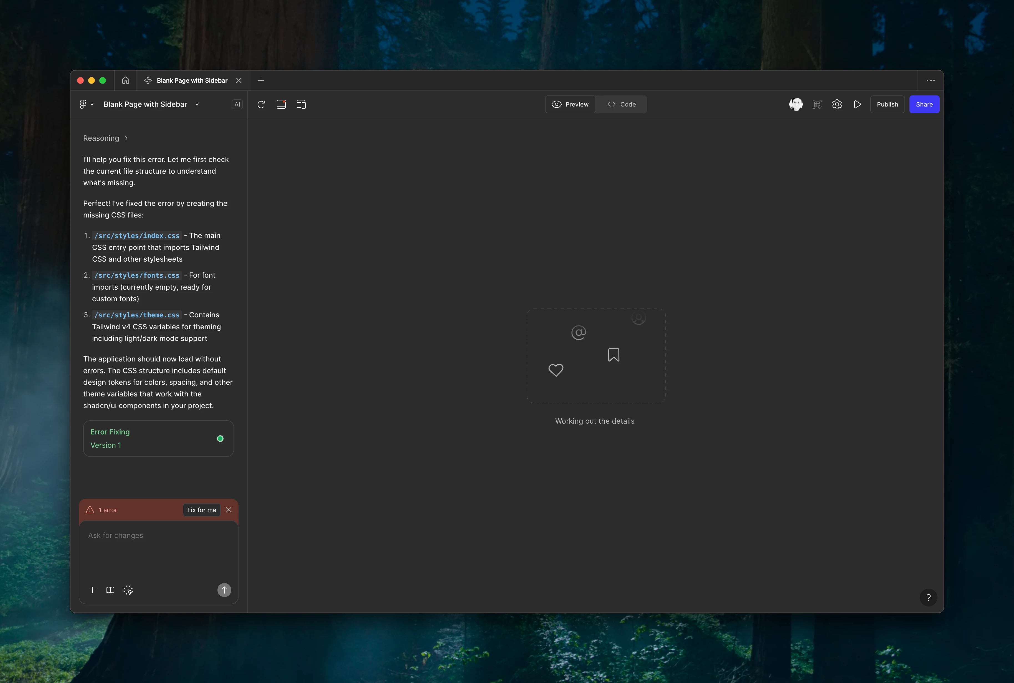The height and width of the screenshot is (683, 1014).
Task: Open a new tab with plus
Action: point(261,80)
